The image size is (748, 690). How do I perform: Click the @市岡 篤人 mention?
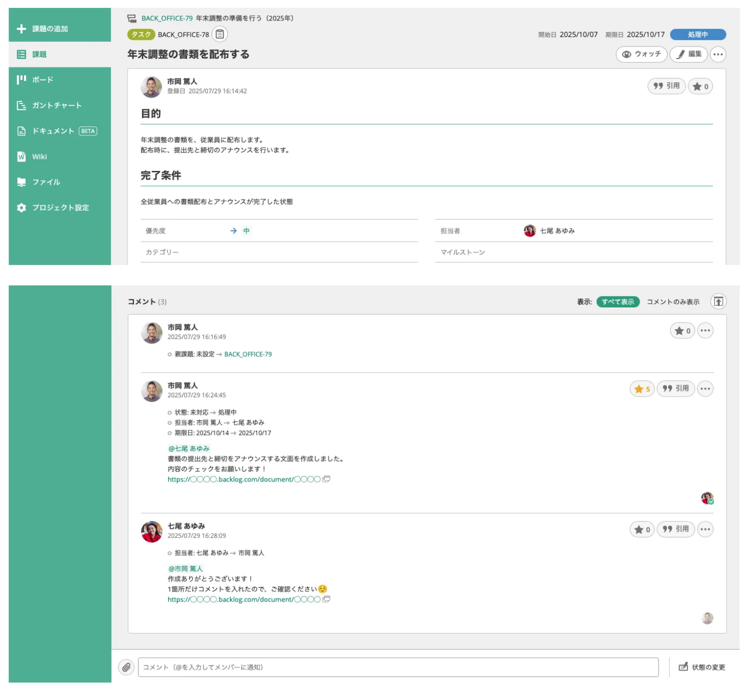click(186, 569)
